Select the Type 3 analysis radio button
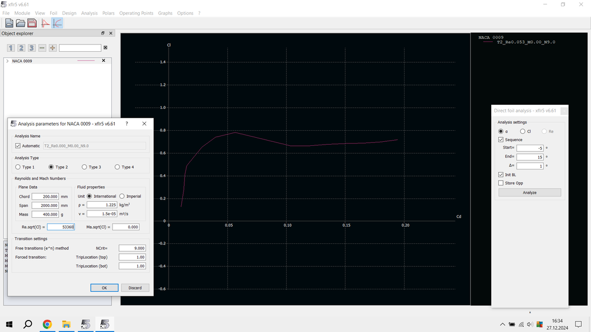This screenshot has width=591, height=332. (x=85, y=167)
